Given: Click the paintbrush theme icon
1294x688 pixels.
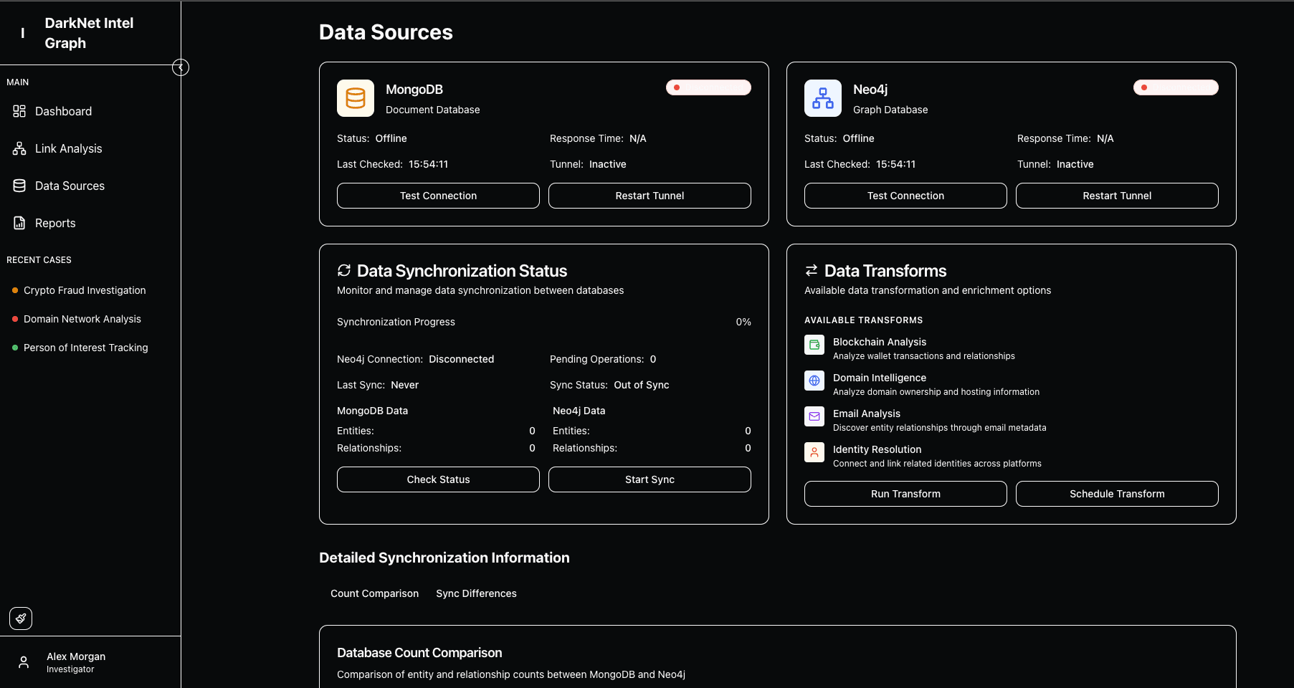Looking at the screenshot, I should 21,618.
